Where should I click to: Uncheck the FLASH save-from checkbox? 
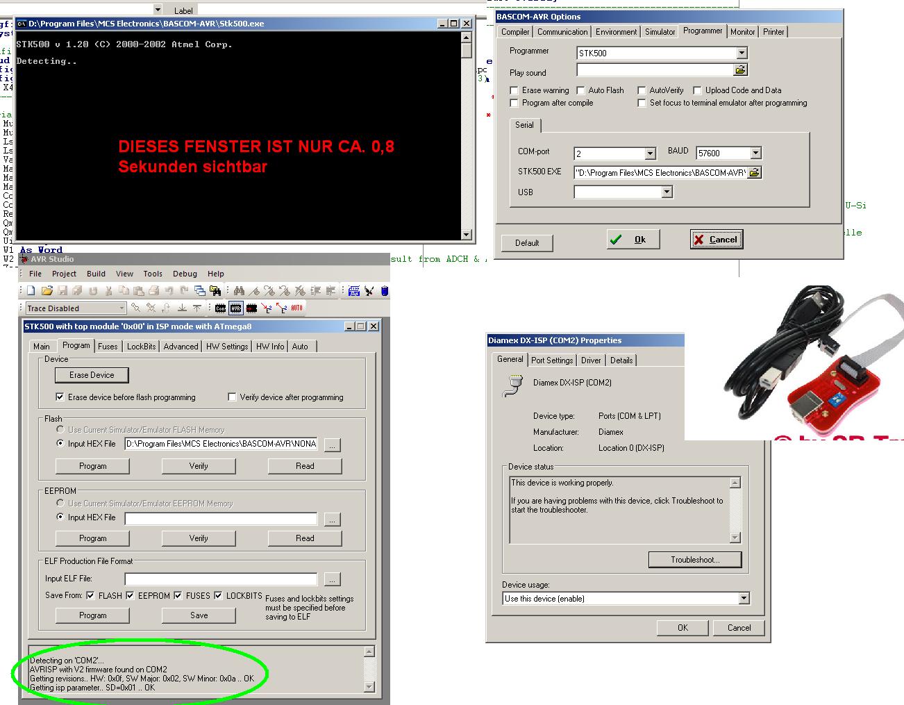pos(90,595)
